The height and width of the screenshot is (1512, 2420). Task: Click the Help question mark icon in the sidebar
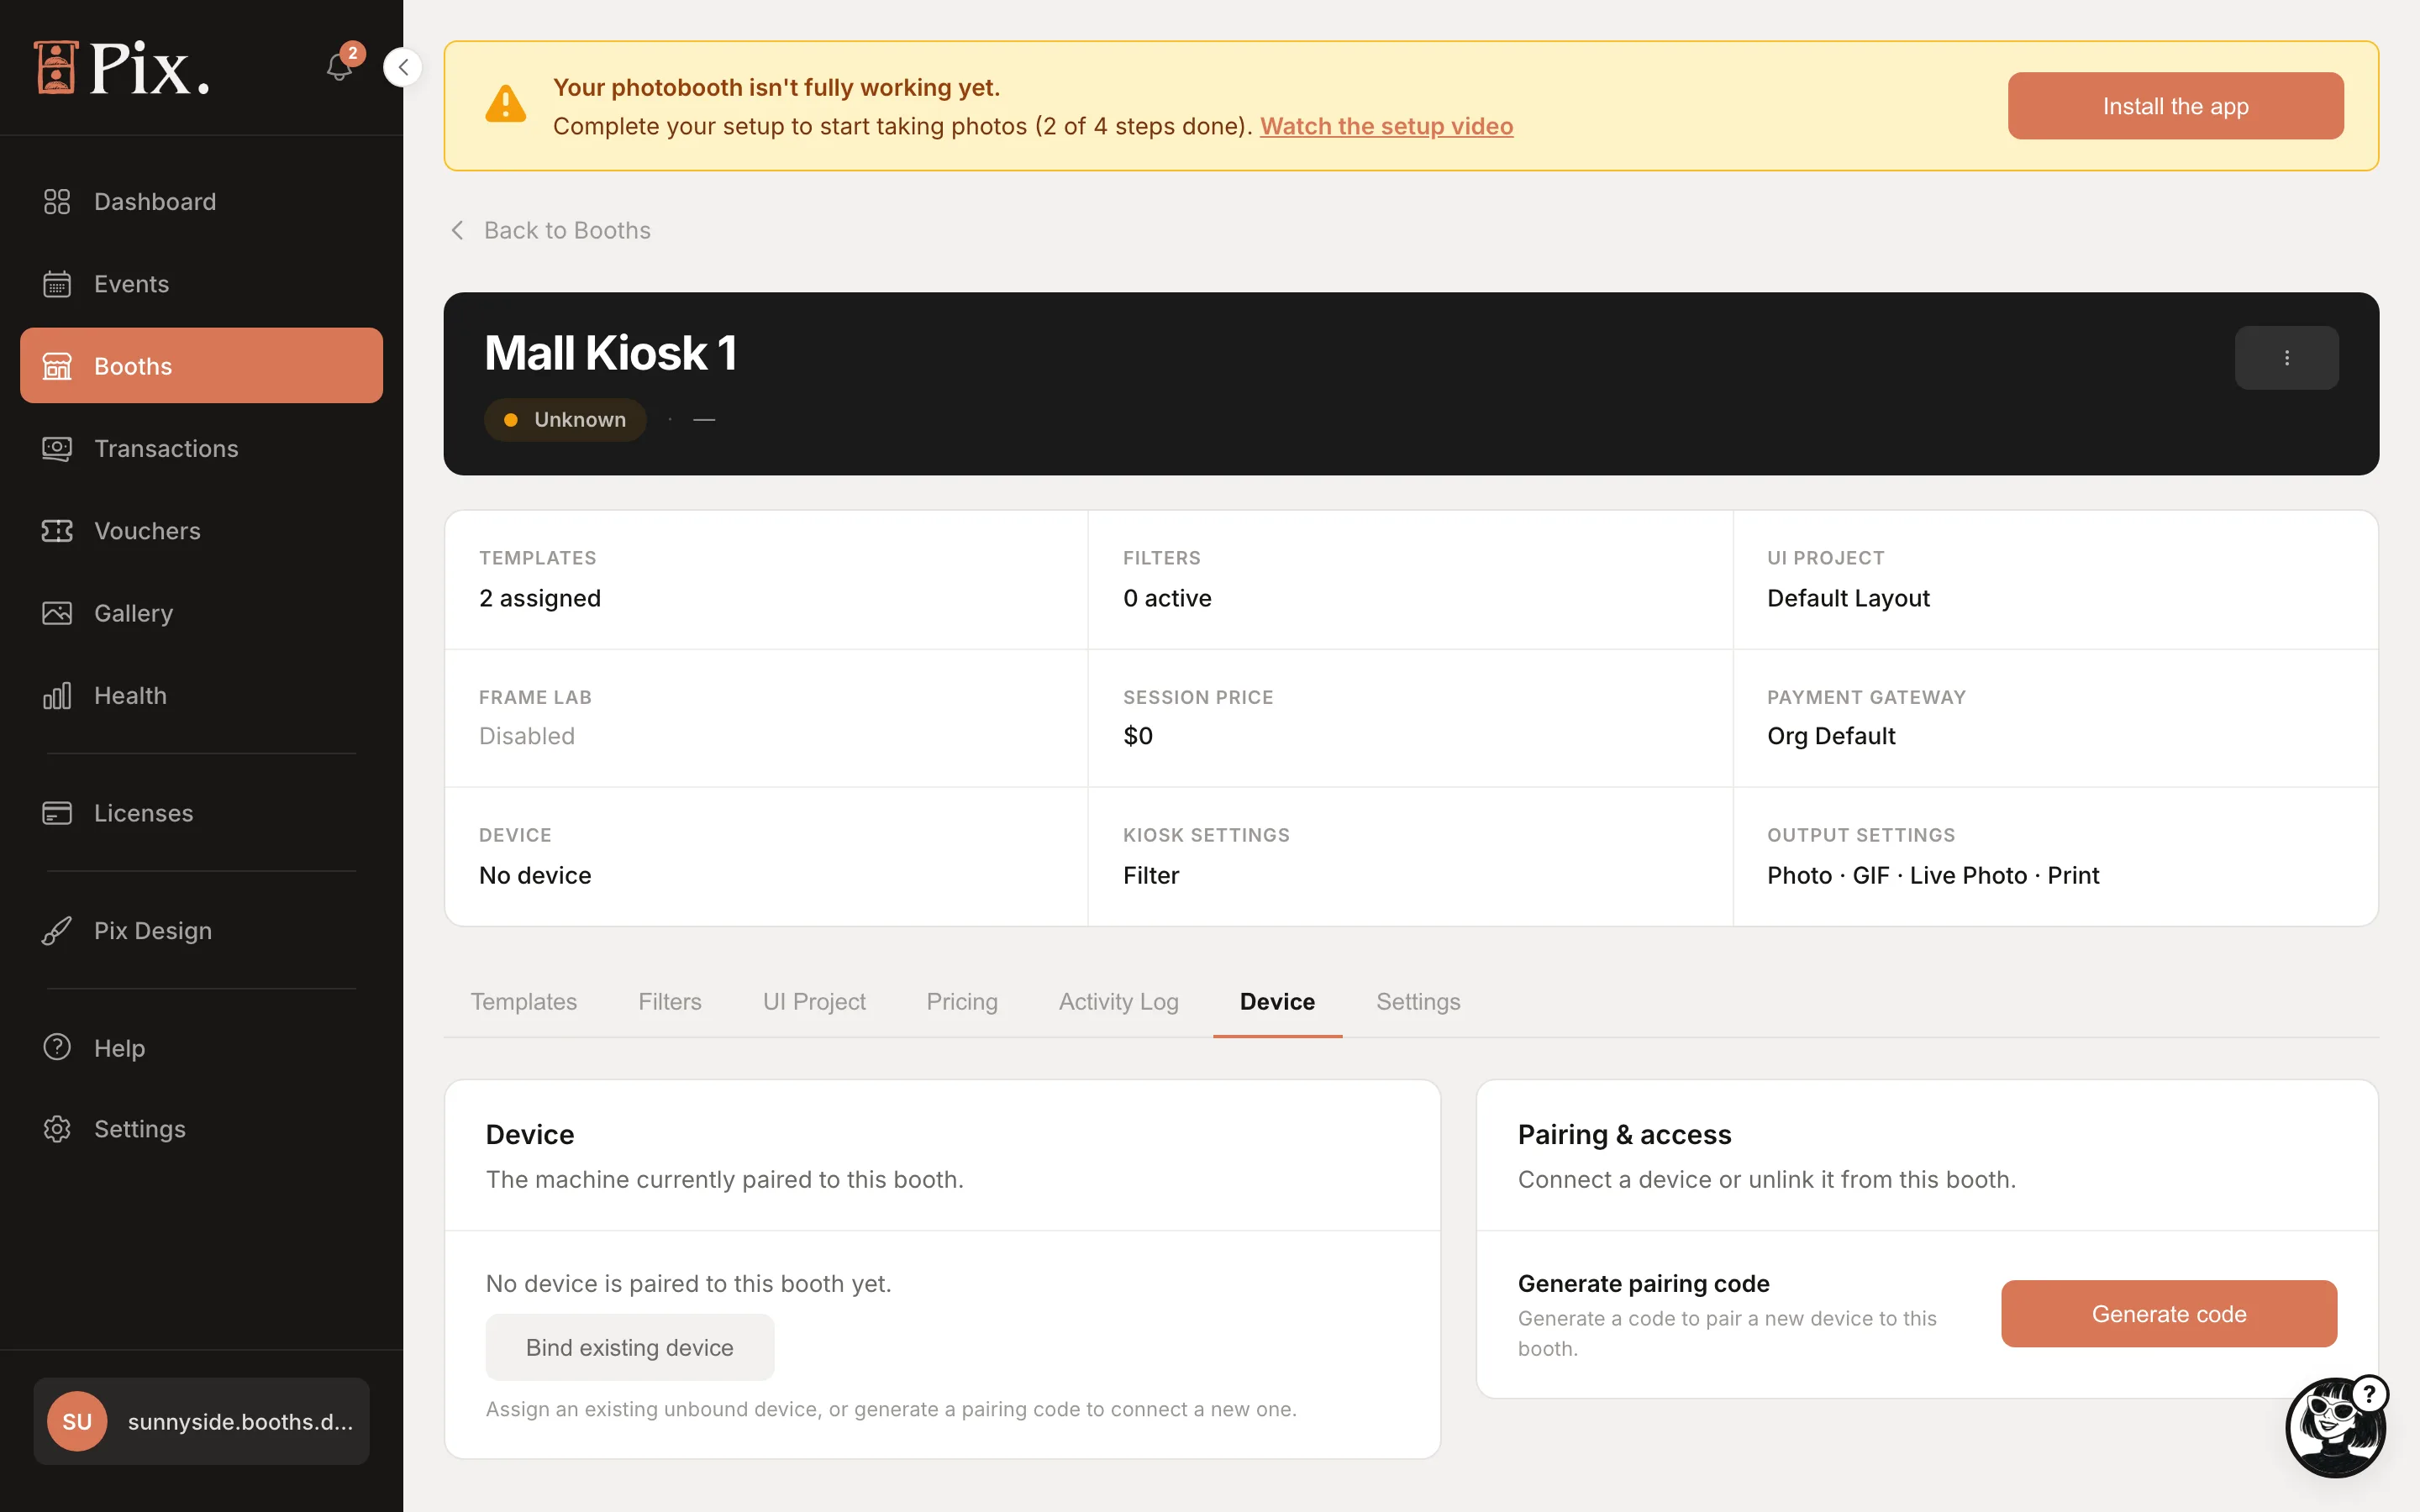tap(57, 1047)
